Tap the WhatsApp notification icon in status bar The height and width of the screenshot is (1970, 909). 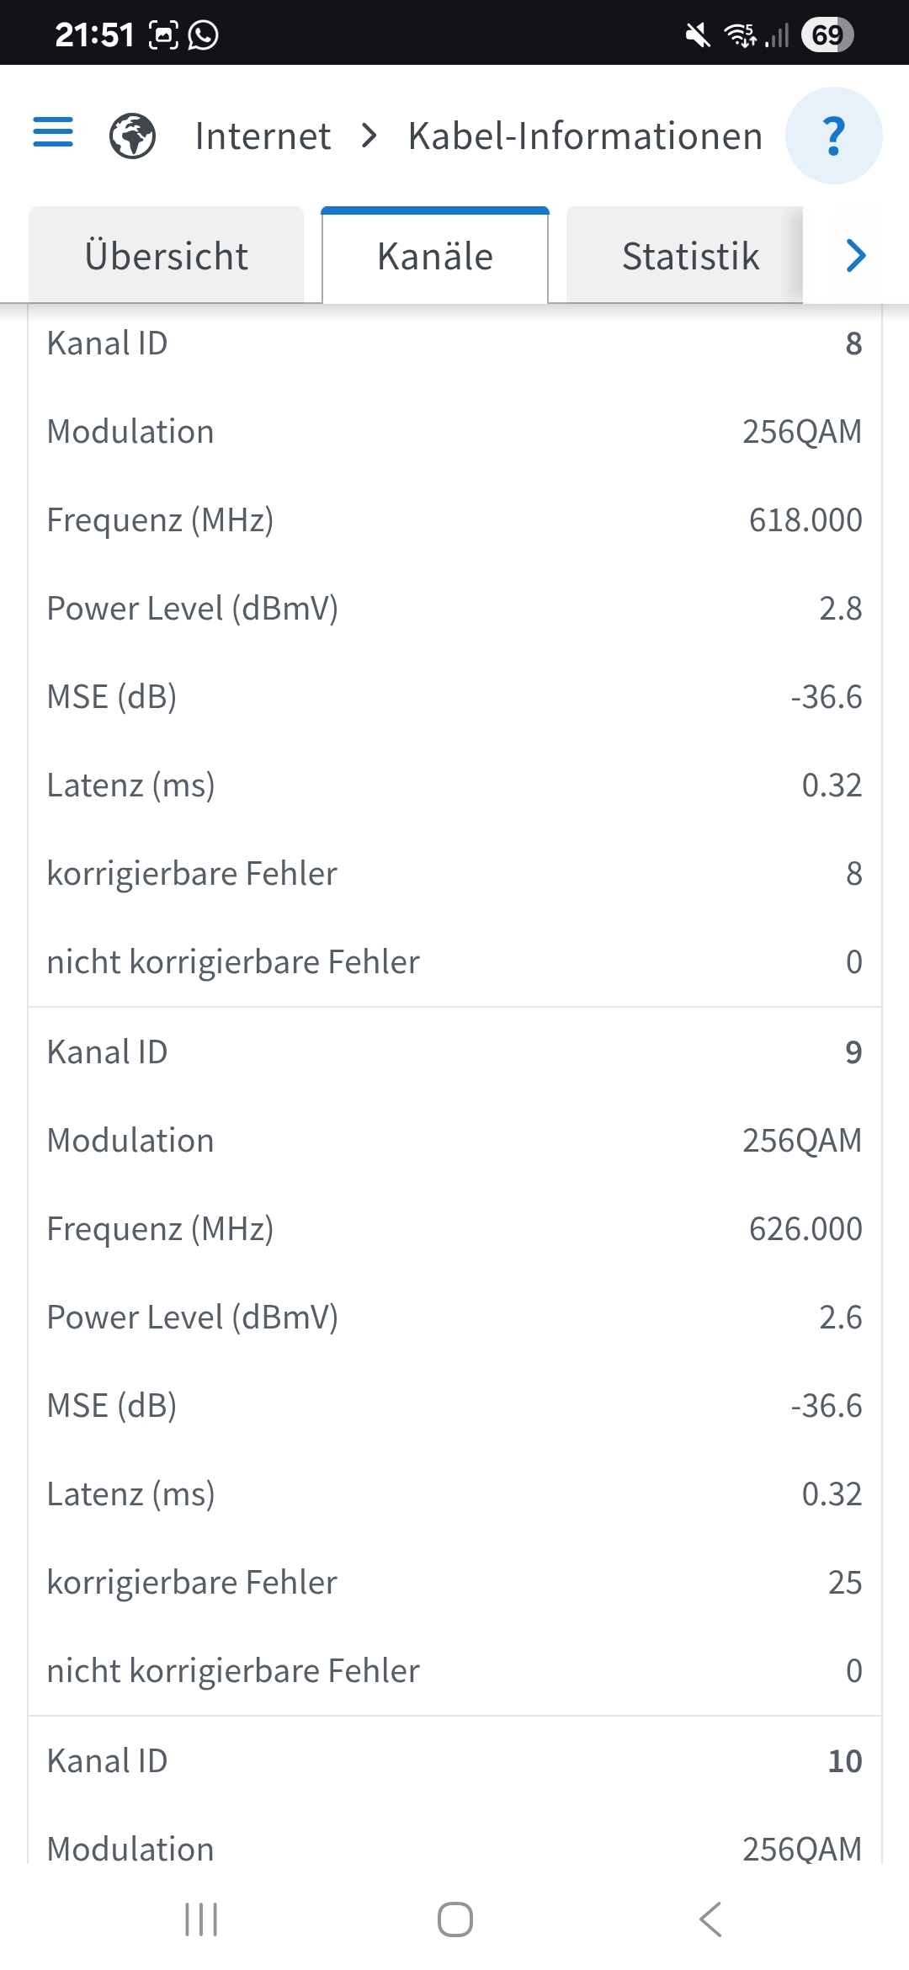[203, 35]
